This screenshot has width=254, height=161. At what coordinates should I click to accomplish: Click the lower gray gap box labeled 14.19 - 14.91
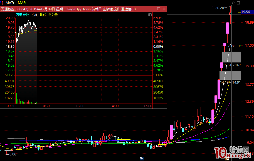pyautogui.click(x=230, y=75)
